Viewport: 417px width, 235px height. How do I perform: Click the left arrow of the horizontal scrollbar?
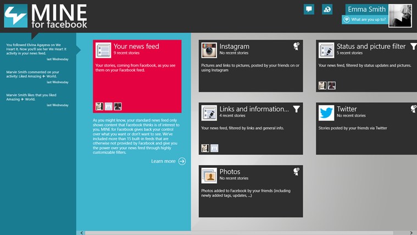pos(82,233)
